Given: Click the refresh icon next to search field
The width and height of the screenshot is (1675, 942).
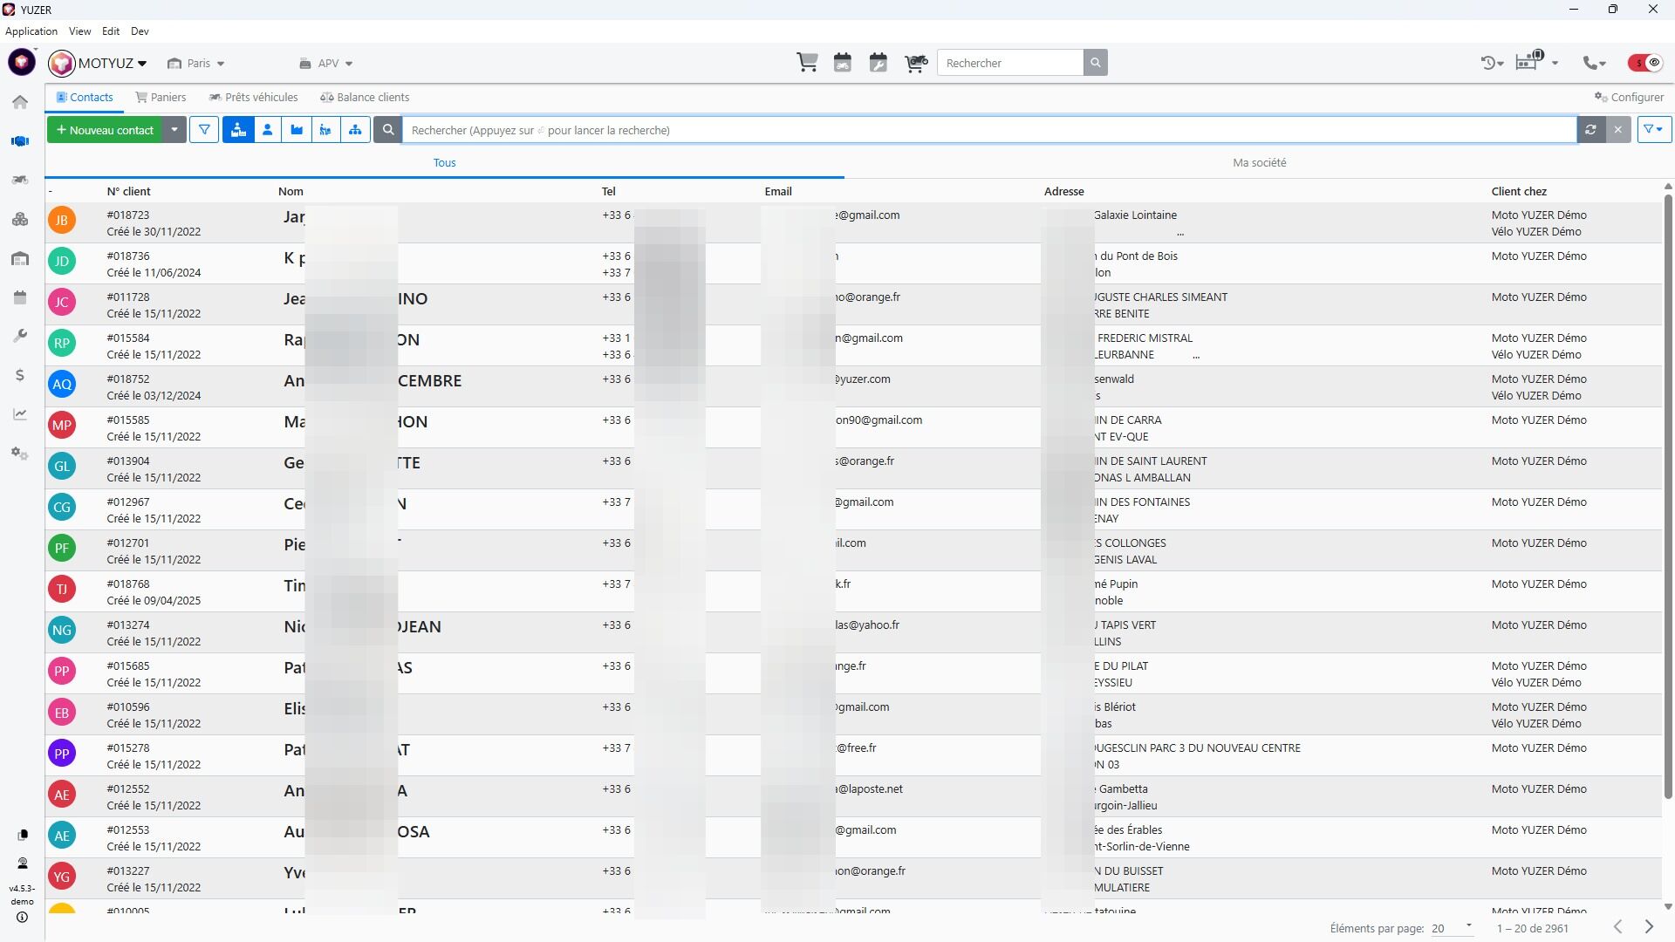Looking at the screenshot, I should pyautogui.click(x=1590, y=130).
